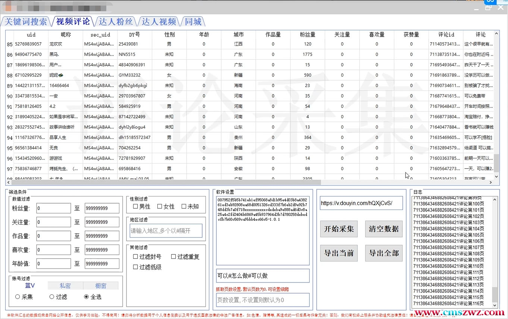Viewport: 508px width, 319px height.
Task: Open the 达人粉丝 tab
Action: (x=116, y=22)
